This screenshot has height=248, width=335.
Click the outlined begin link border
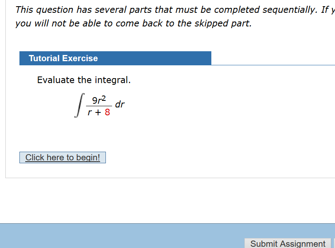point(62,153)
